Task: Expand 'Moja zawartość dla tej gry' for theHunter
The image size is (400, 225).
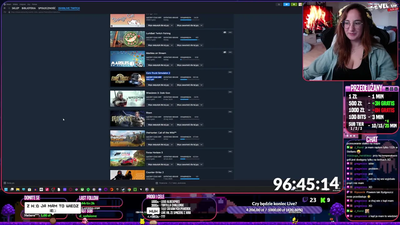Action: pos(189,144)
